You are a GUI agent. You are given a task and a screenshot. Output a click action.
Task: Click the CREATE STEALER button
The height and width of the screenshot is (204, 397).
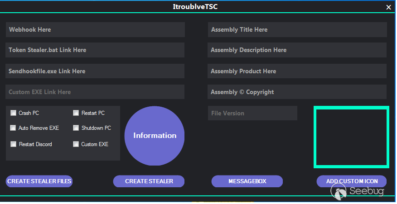pos(149,181)
